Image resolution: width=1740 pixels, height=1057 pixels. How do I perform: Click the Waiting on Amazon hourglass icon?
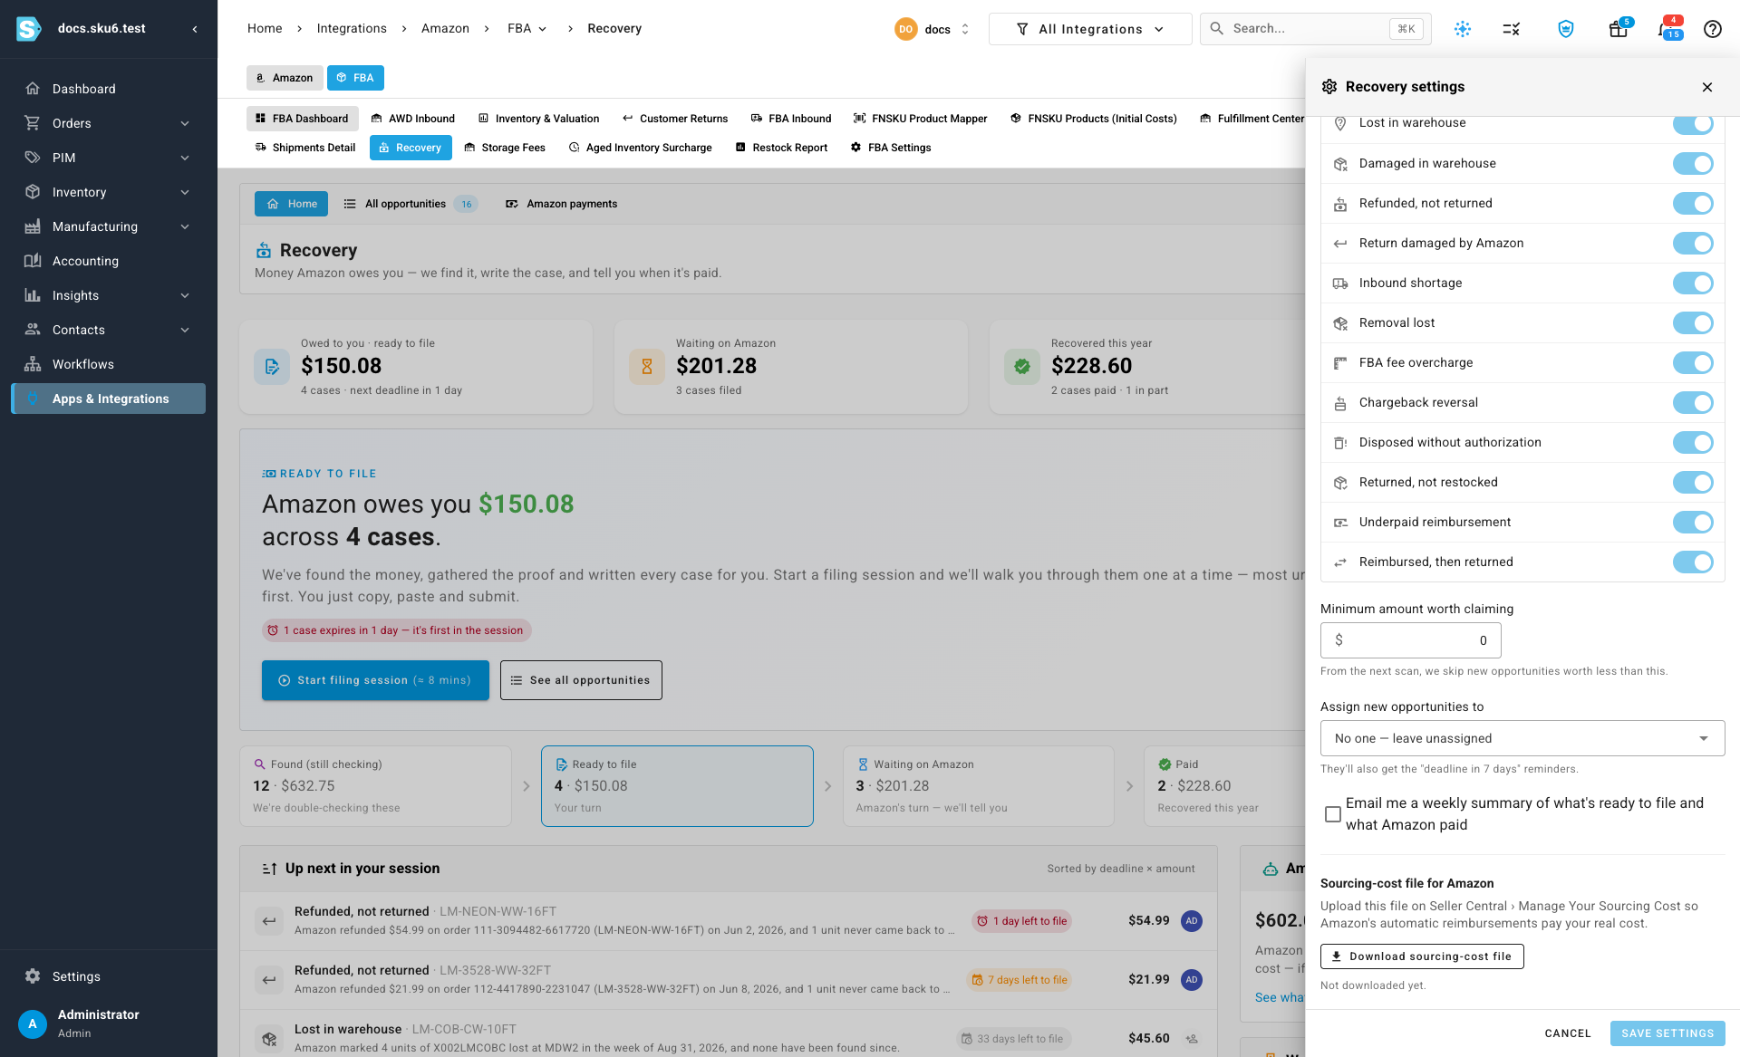pyautogui.click(x=647, y=367)
